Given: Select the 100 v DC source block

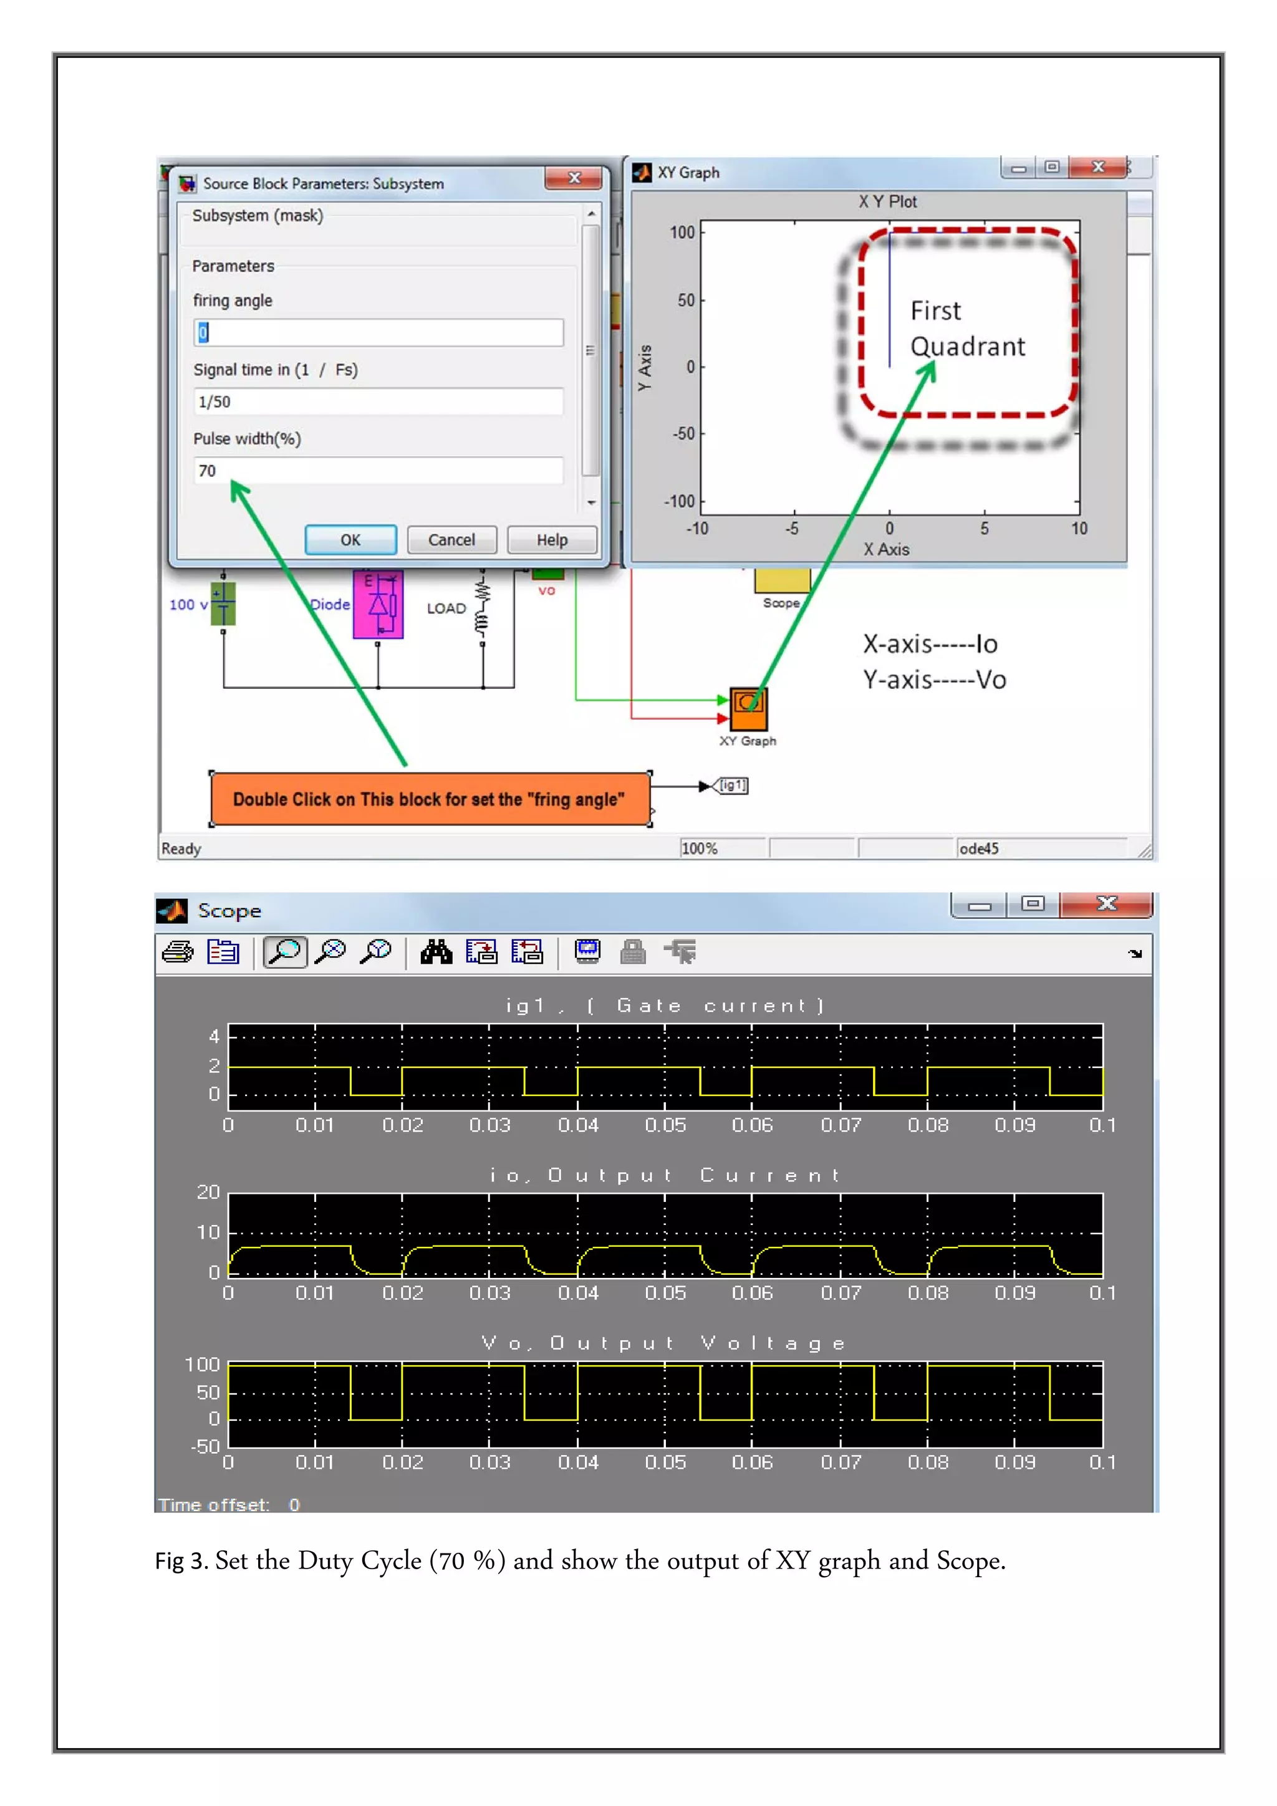Looking at the screenshot, I should (223, 604).
